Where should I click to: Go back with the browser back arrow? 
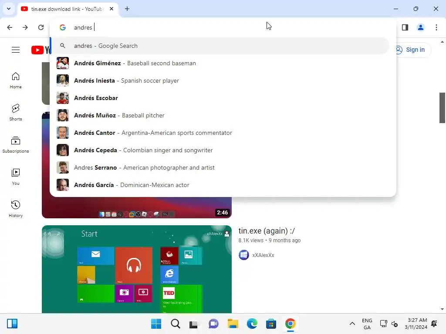click(x=10, y=27)
